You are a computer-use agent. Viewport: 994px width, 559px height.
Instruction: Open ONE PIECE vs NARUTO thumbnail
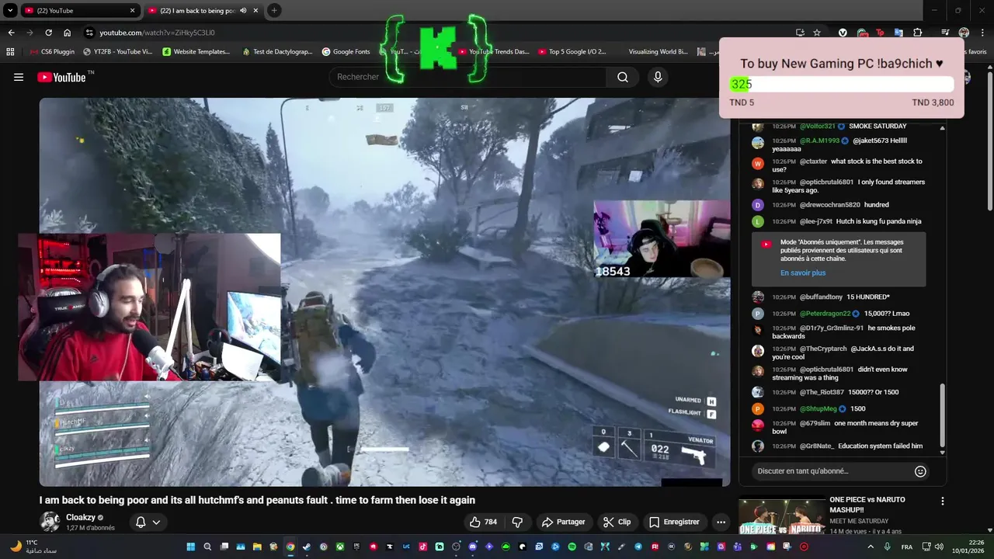(x=780, y=516)
